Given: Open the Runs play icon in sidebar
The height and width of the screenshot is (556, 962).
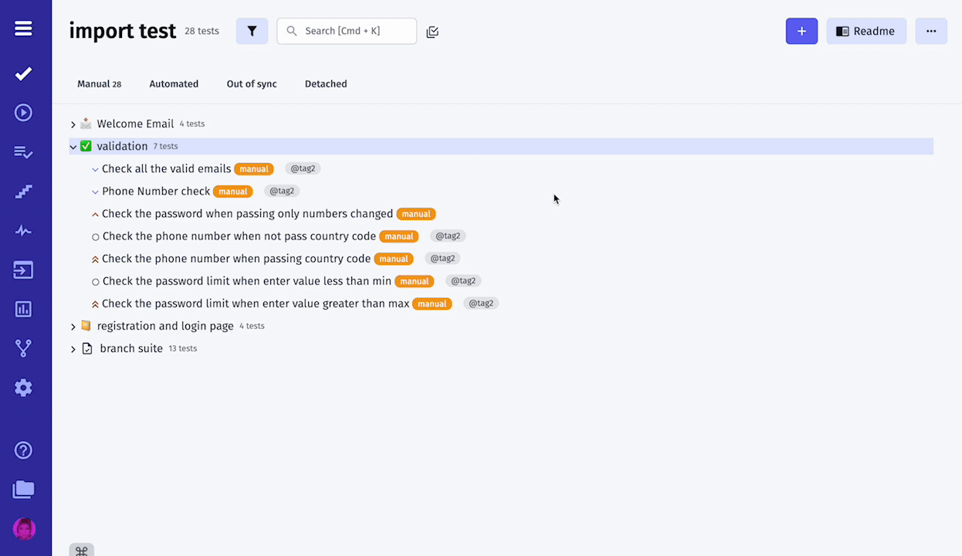Looking at the screenshot, I should point(23,113).
